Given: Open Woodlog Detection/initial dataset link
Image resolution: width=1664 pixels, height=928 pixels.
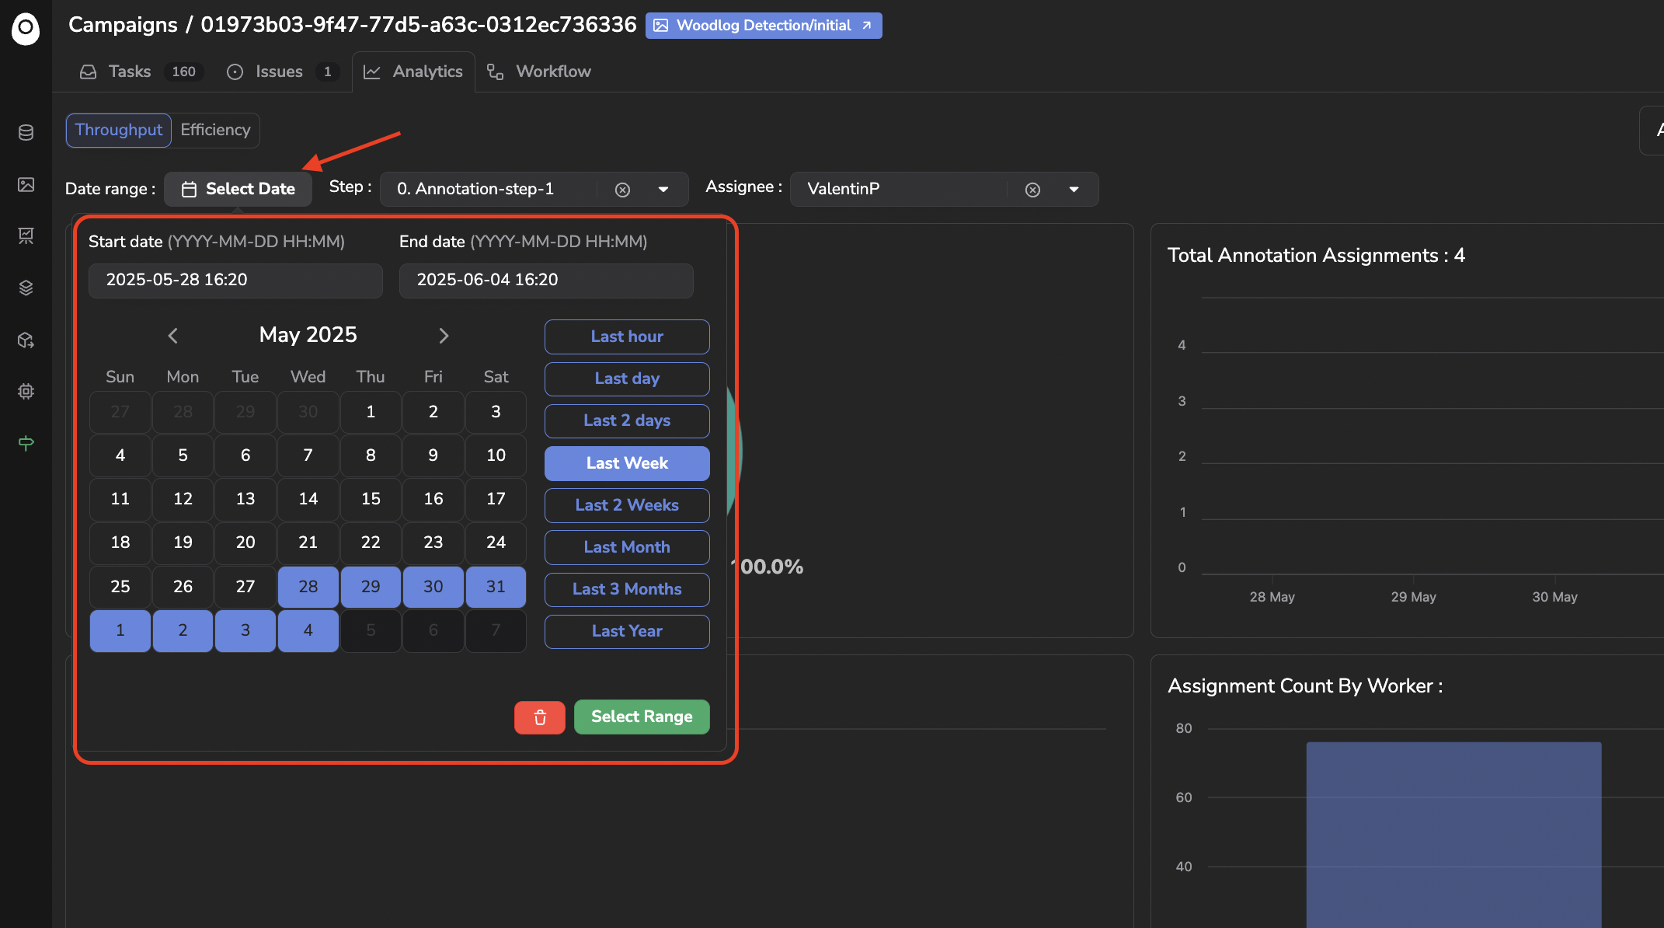Looking at the screenshot, I should point(764,25).
